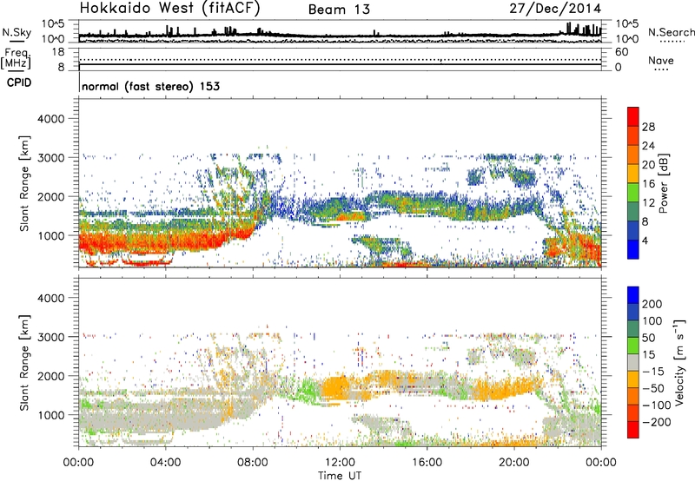Click 'Slant Range [km]' label of power panel

(x=24, y=184)
